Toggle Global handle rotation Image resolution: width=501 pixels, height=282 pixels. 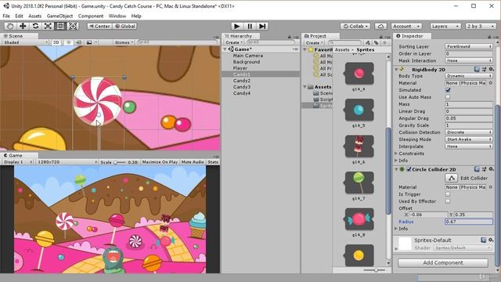[x=125, y=26]
